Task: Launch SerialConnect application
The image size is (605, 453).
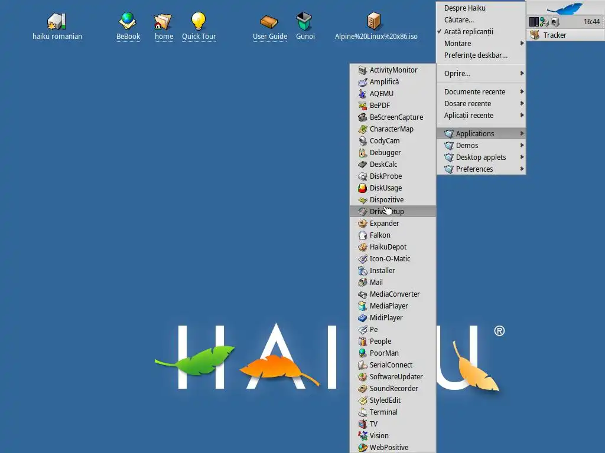Action: 393,365
